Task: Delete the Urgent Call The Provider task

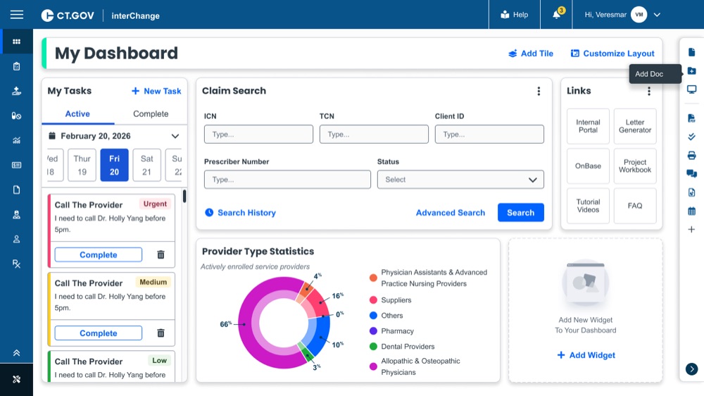Action: coord(161,255)
